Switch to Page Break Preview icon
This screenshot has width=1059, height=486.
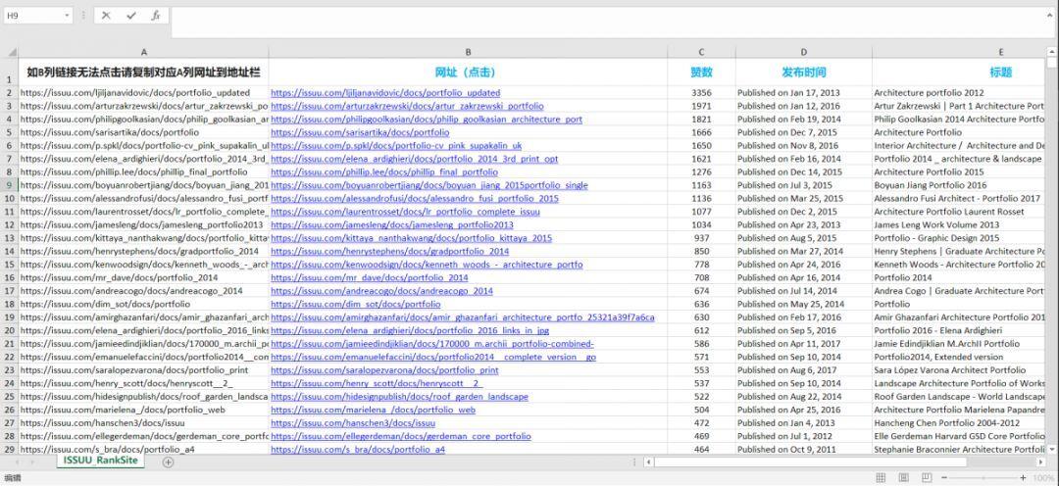coord(927,478)
